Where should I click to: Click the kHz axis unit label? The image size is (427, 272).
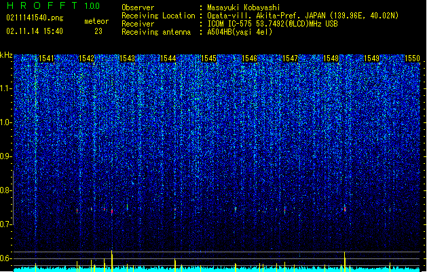tap(6, 55)
